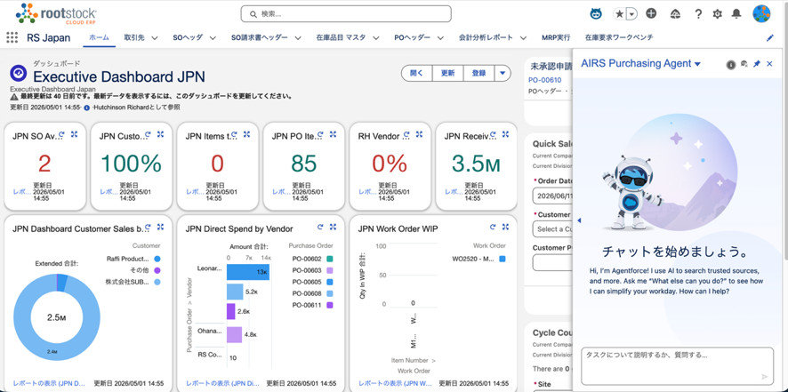Image resolution: width=788 pixels, height=392 pixels.
Task: Open the App Launcher grid icon
Action: [12, 37]
